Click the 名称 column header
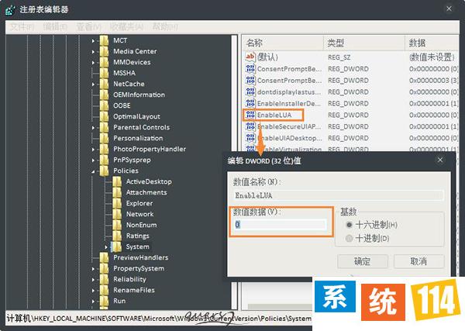465x331 pixels. (283, 43)
